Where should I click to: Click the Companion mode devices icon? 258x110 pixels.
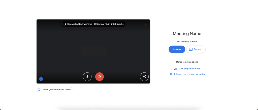tap(175, 69)
